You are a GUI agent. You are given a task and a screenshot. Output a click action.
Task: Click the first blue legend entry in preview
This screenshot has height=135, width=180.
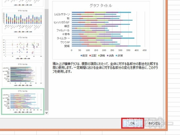[x=84, y=55]
